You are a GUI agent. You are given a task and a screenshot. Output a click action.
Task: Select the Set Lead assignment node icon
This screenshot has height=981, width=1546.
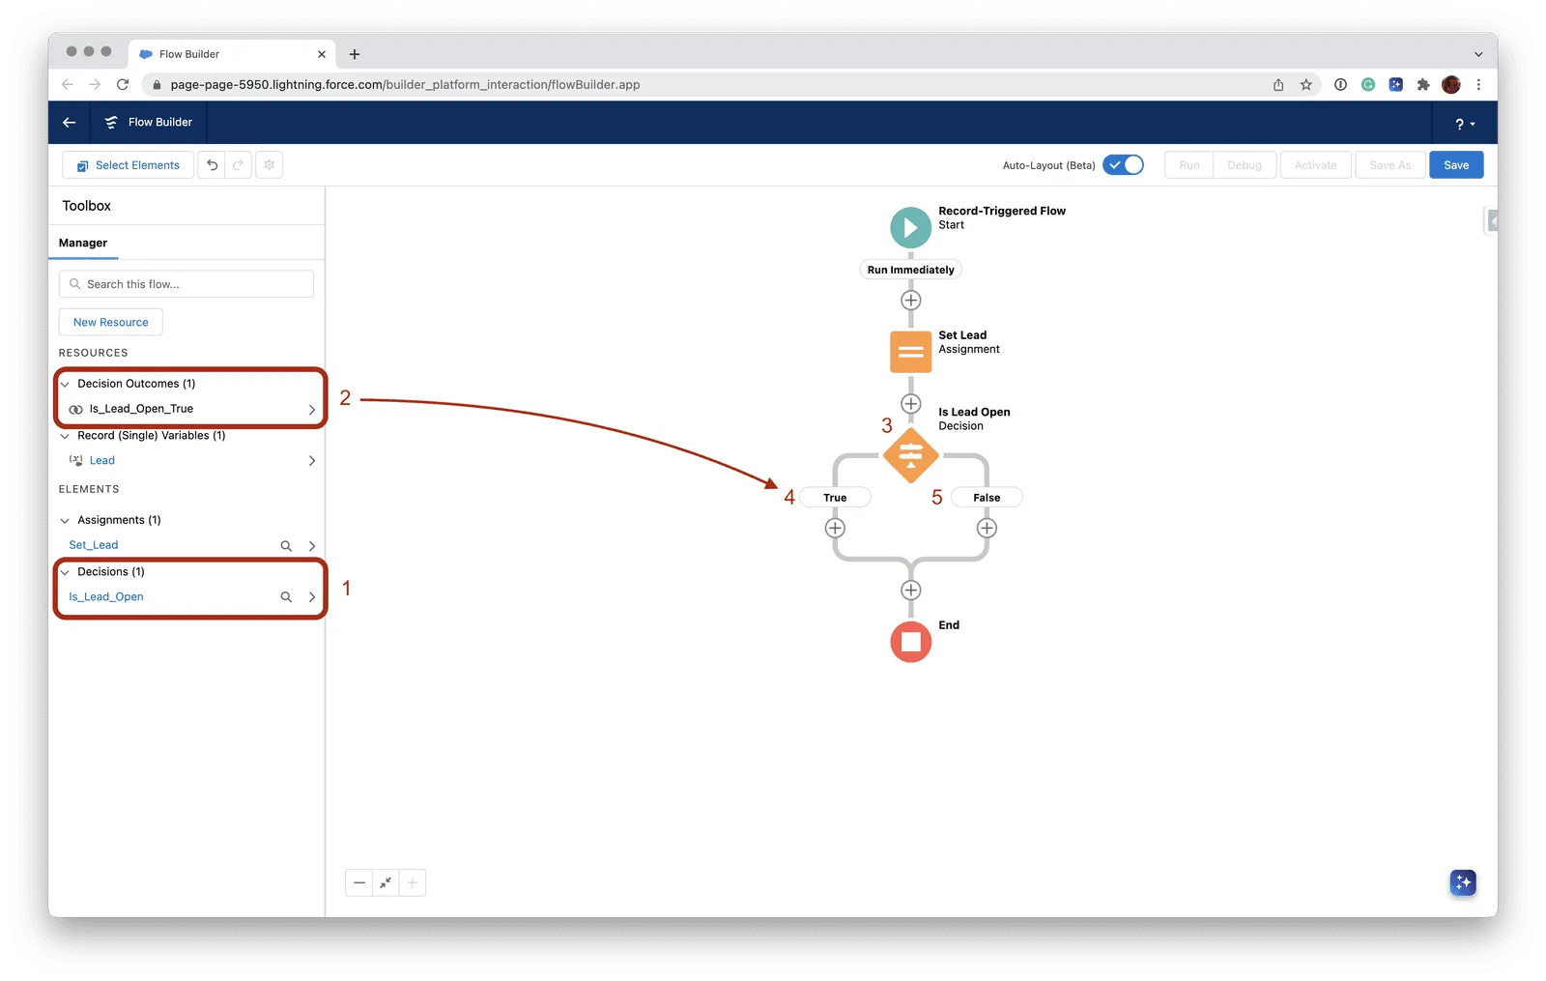(x=910, y=352)
